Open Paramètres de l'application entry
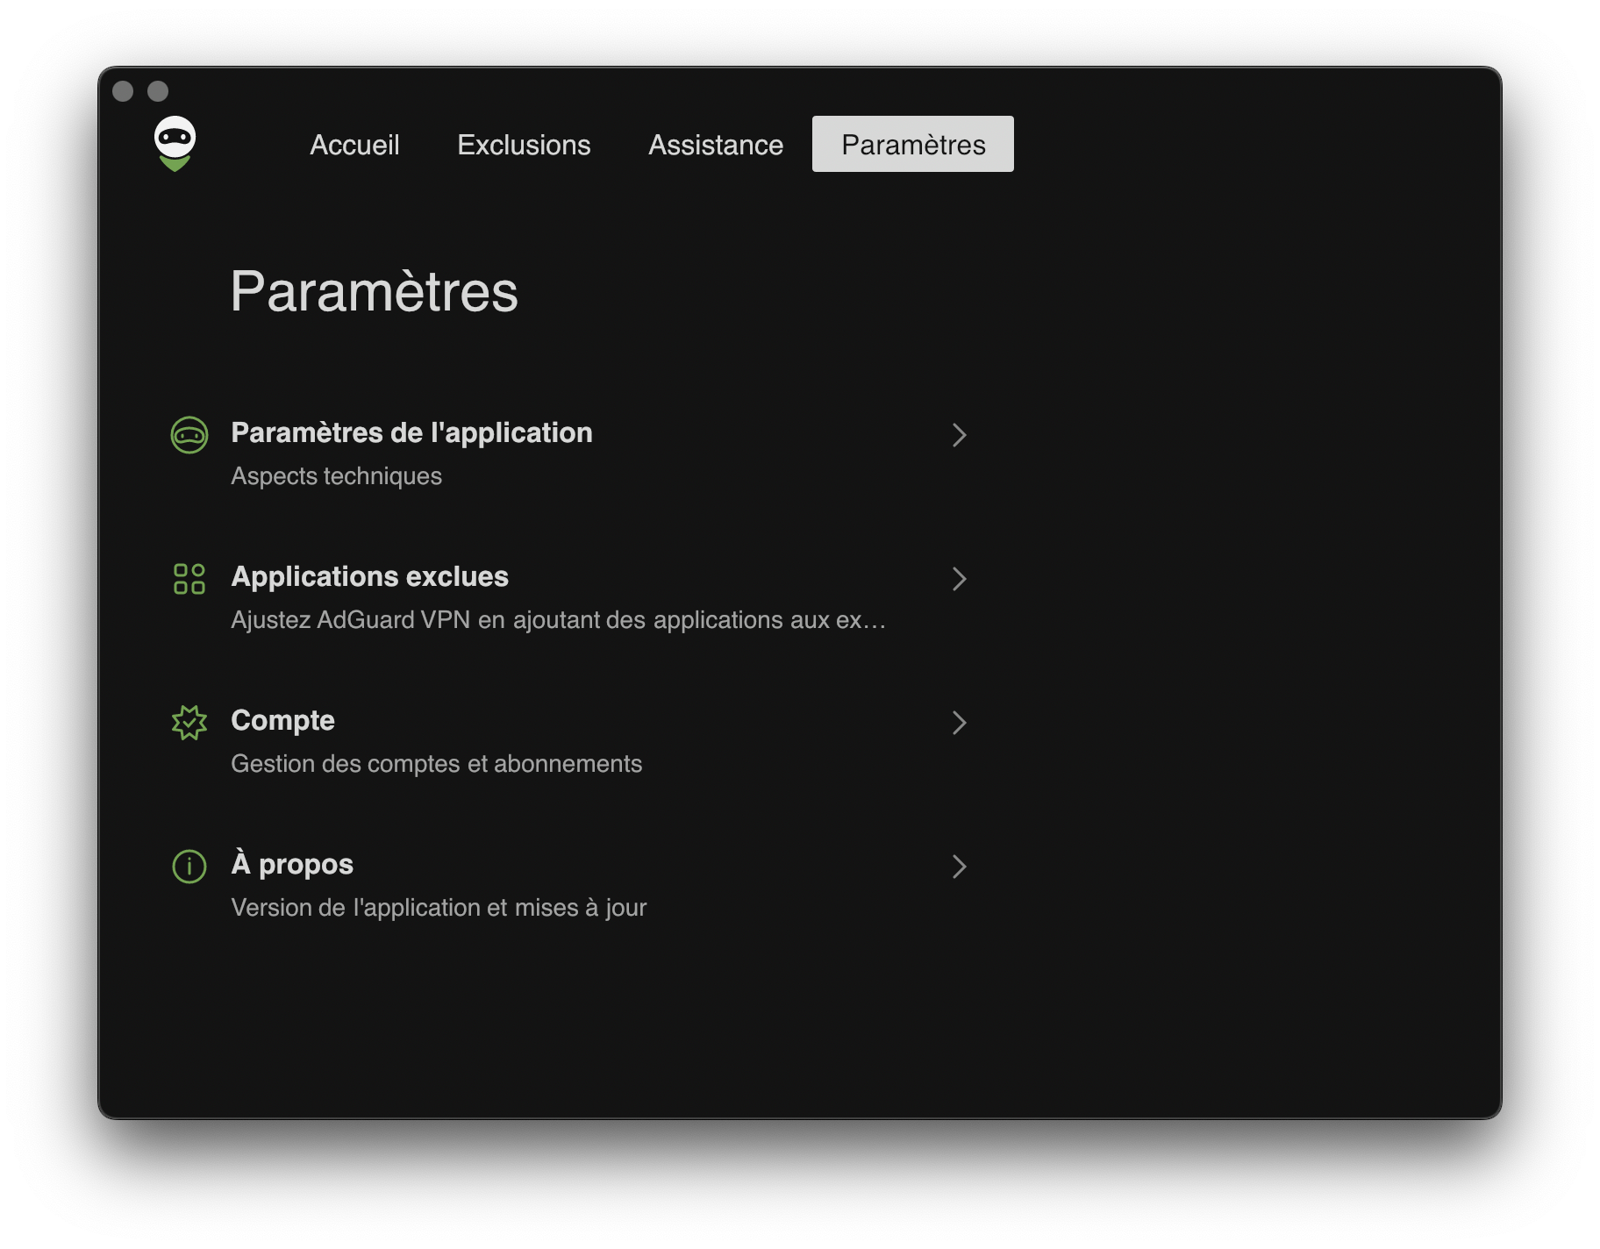The image size is (1600, 1249). [x=569, y=453]
